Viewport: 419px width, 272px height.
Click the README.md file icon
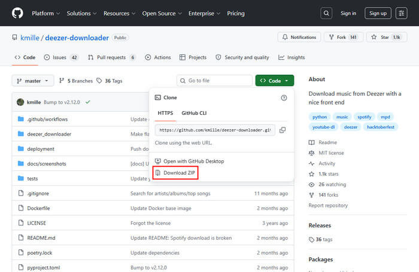[21, 237]
